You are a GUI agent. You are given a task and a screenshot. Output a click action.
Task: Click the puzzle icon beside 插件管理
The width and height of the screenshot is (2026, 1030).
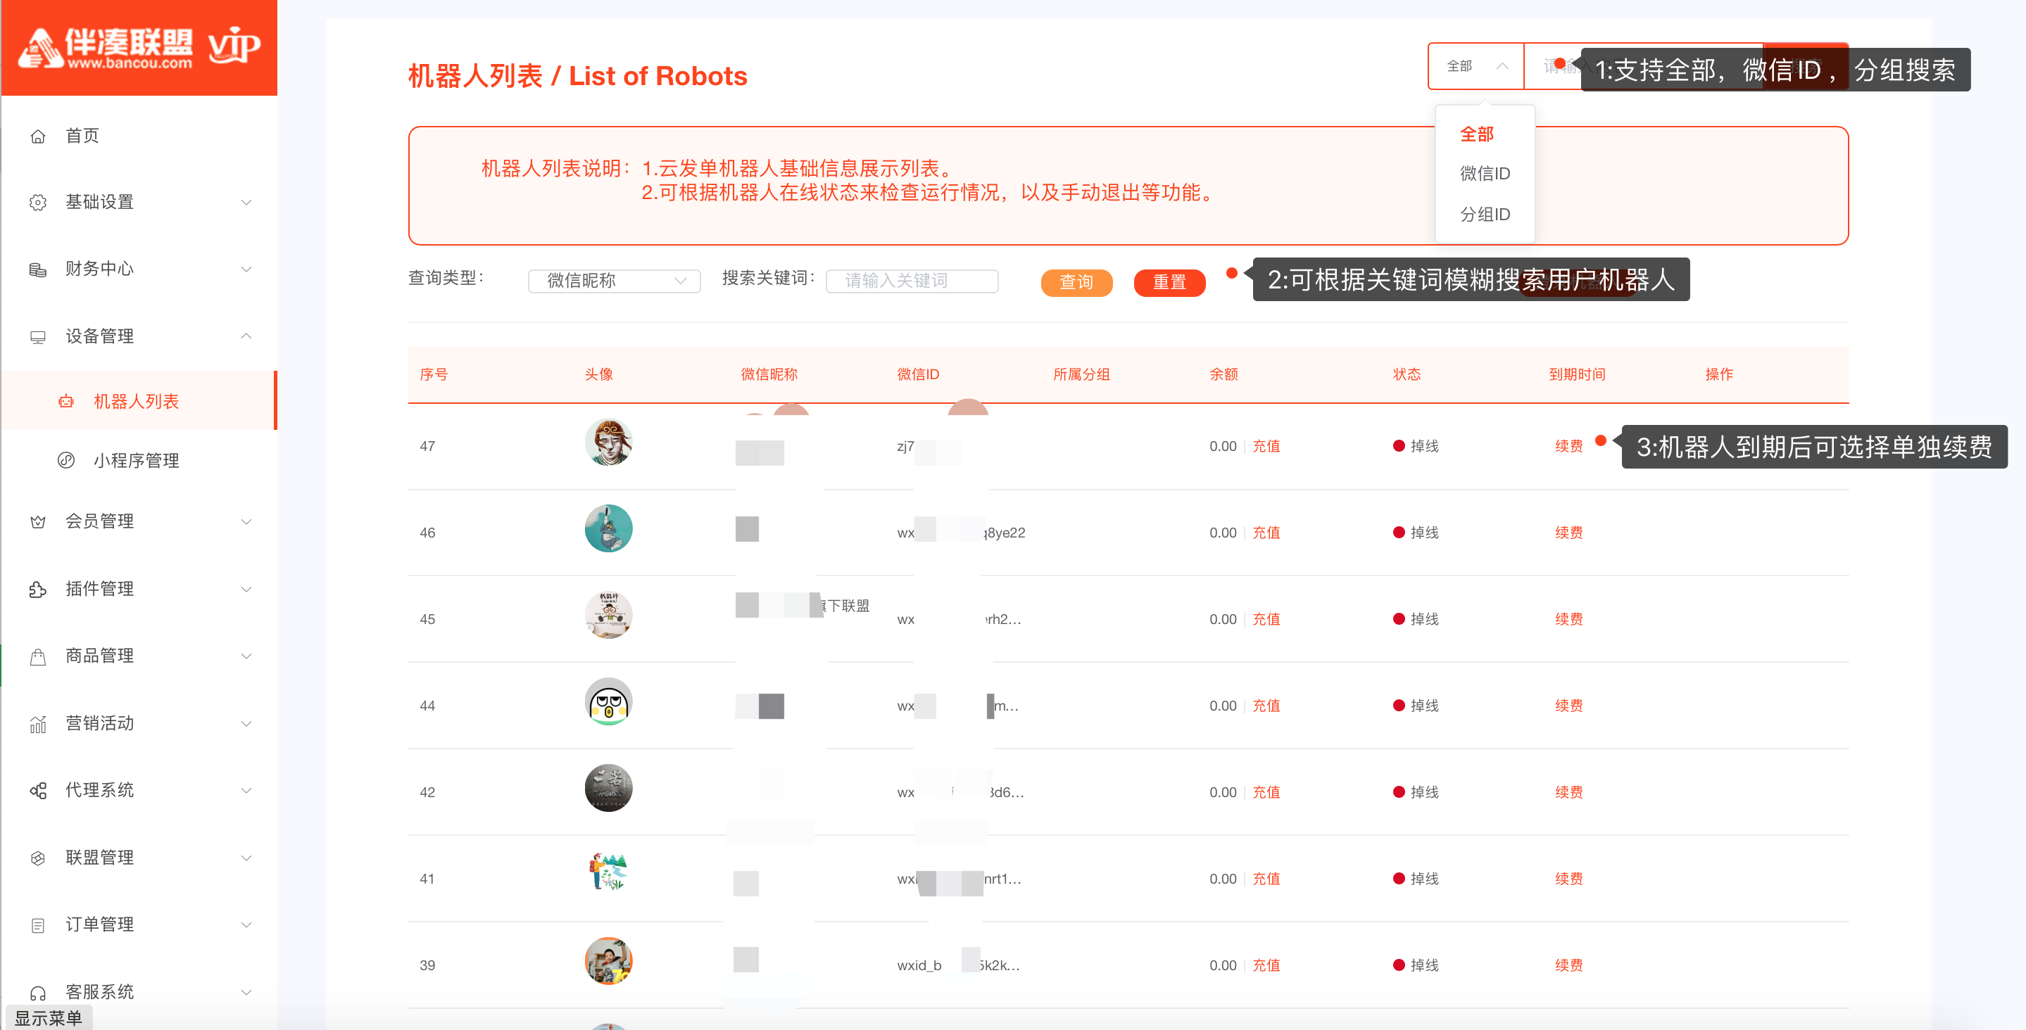coord(38,589)
